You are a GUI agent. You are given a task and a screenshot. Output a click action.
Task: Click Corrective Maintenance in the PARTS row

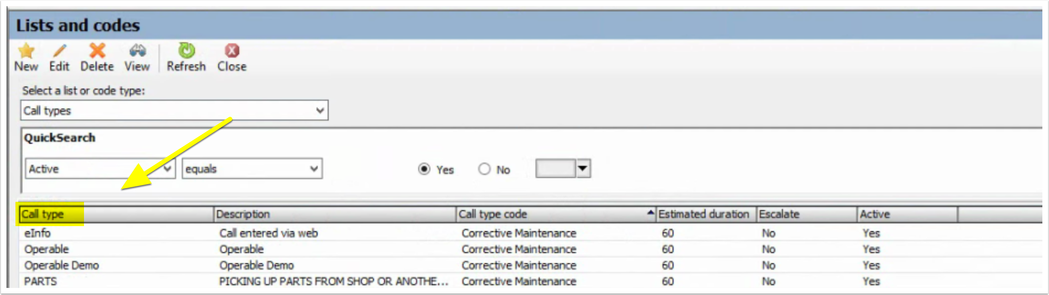pos(519,281)
